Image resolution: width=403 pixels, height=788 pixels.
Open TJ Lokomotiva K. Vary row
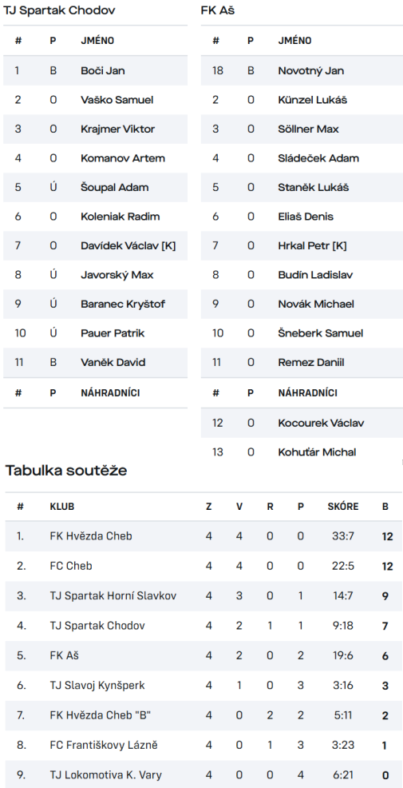click(x=203, y=775)
